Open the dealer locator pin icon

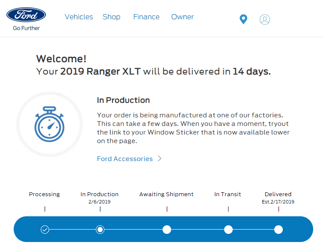[243, 19]
